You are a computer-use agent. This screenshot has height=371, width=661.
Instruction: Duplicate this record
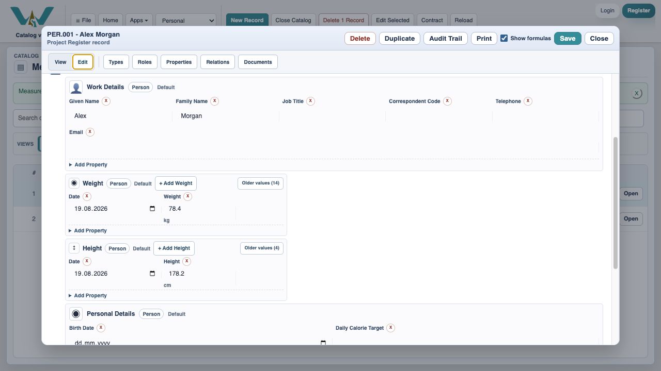point(400,38)
